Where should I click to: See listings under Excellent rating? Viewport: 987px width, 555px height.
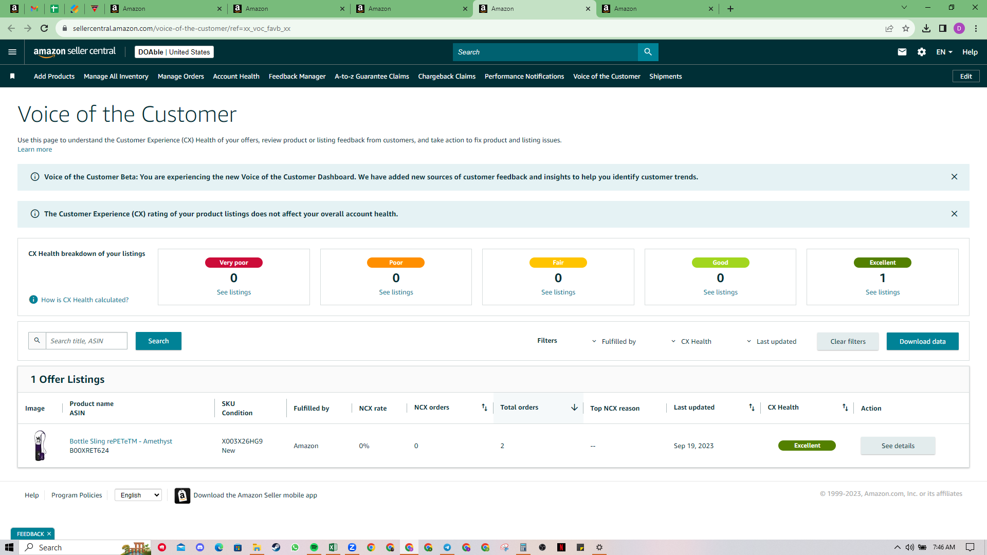pos(883,292)
